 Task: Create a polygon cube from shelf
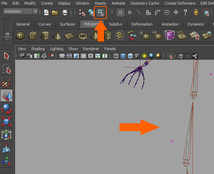pyautogui.click(x=33, y=35)
